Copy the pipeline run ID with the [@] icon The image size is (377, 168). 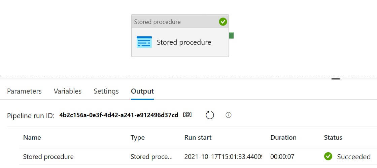[187, 115]
